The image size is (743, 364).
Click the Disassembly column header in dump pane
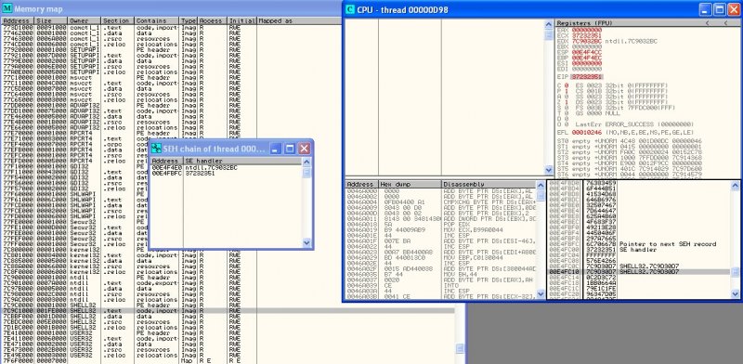coord(489,184)
